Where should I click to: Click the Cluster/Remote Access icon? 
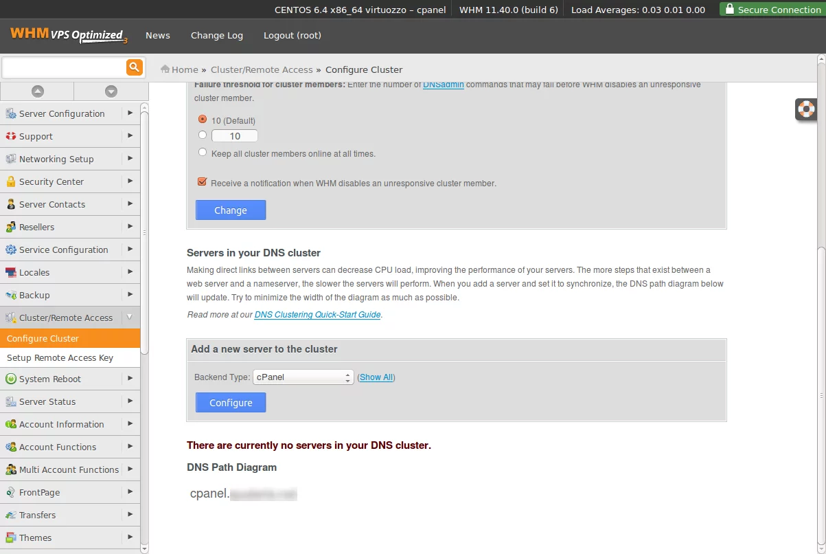[x=10, y=318]
